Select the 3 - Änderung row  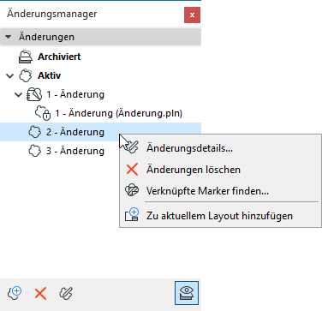(75, 151)
